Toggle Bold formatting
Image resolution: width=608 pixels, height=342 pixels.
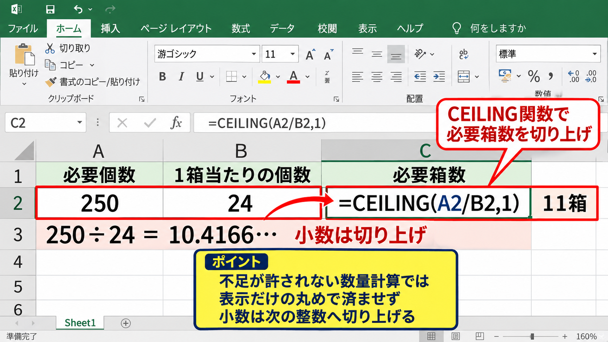tap(163, 76)
